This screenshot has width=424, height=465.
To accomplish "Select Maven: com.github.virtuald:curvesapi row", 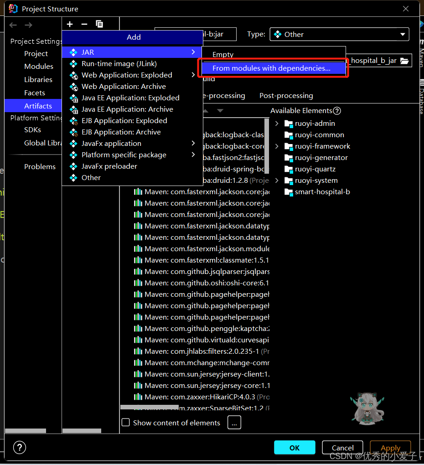I will click(x=202, y=340).
